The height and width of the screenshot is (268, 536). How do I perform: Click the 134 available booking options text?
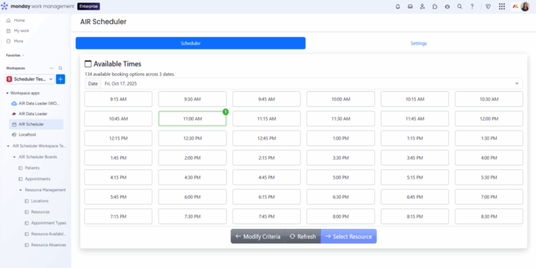tap(130, 74)
